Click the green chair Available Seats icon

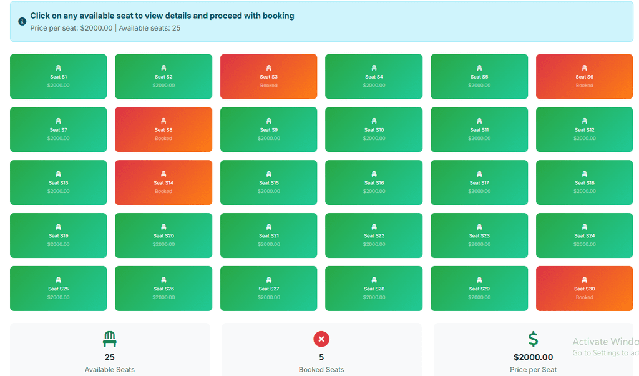[110, 339]
